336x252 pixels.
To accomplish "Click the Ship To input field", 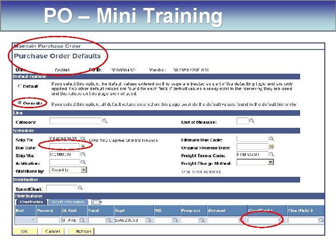I will click(64, 139).
